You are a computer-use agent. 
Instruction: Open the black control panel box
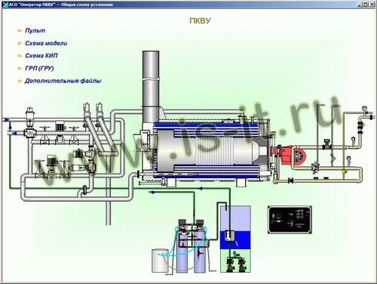(290, 220)
